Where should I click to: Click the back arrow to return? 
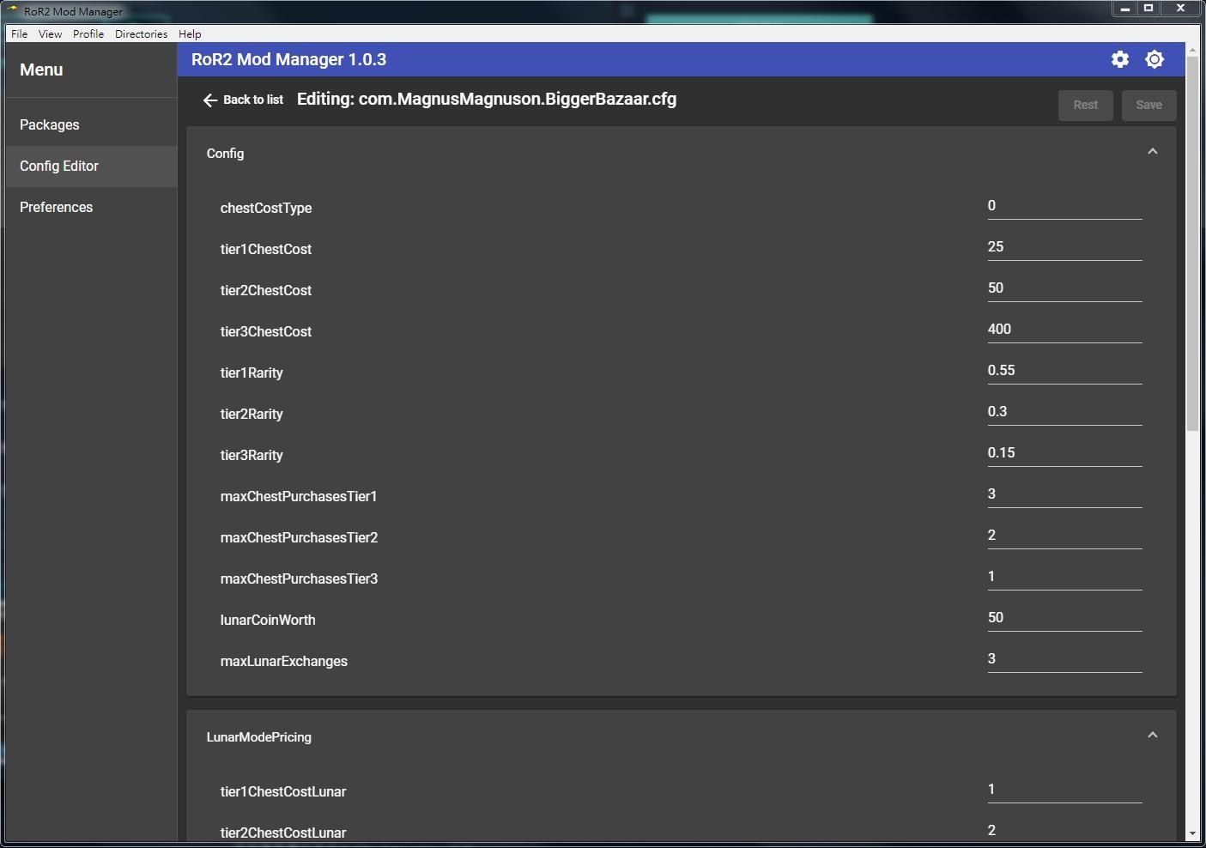211,100
